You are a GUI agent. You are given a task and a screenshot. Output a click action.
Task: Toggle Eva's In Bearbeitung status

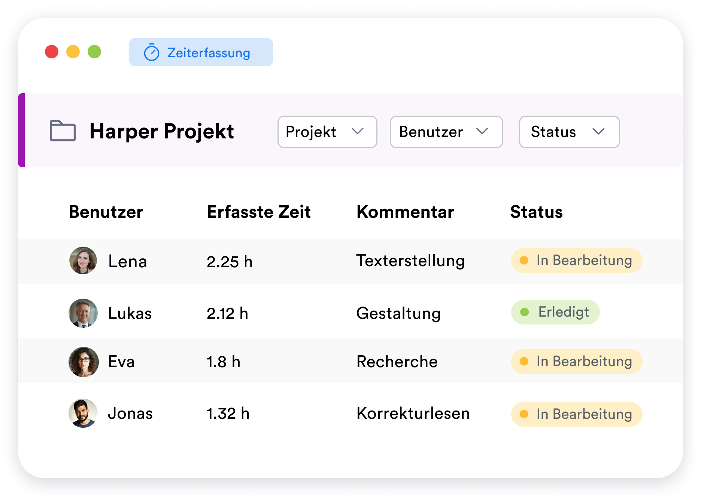click(576, 362)
